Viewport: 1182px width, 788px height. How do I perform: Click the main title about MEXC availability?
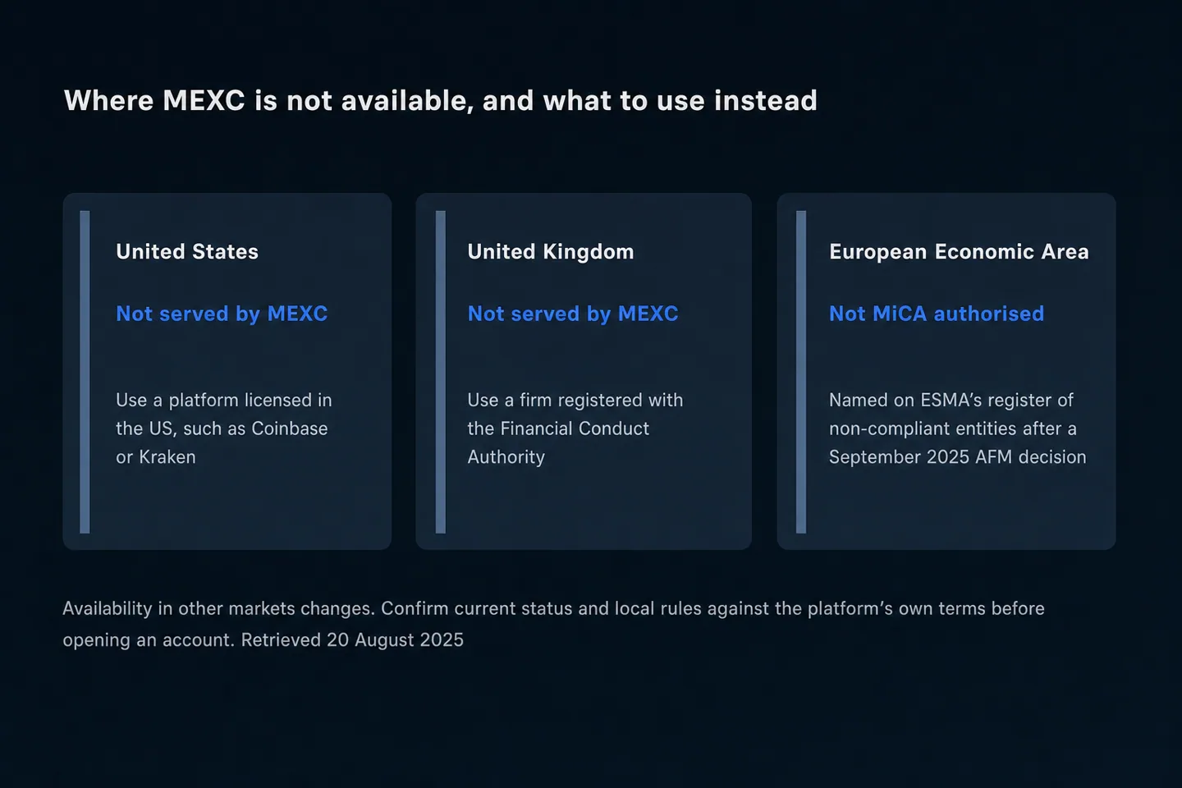point(441,101)
